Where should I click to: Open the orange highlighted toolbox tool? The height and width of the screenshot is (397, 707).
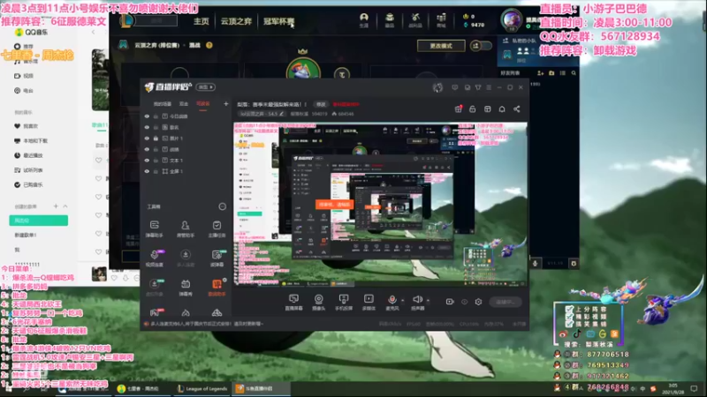[217, 288]
